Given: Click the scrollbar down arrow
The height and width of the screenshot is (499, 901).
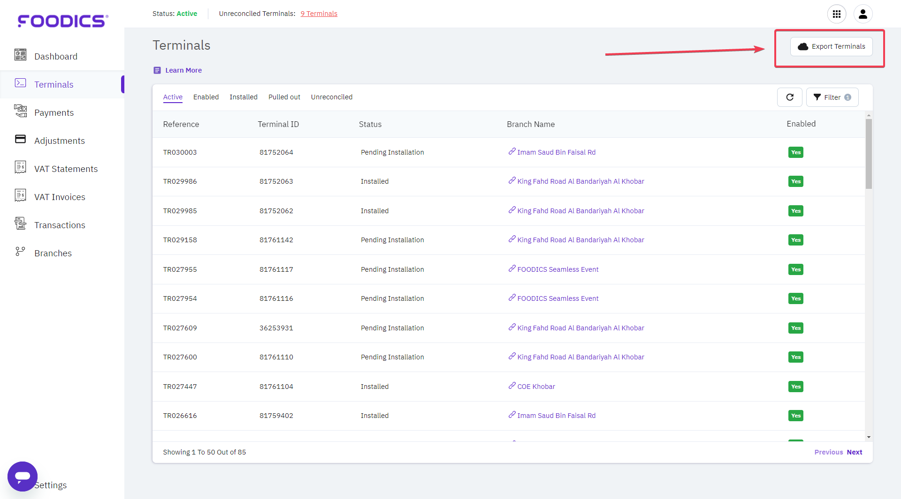Looking at the screenshot, I should [869, 437].
